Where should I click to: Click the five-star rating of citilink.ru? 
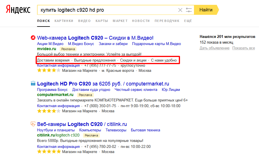pyautogui.click(x=49, y=152)
